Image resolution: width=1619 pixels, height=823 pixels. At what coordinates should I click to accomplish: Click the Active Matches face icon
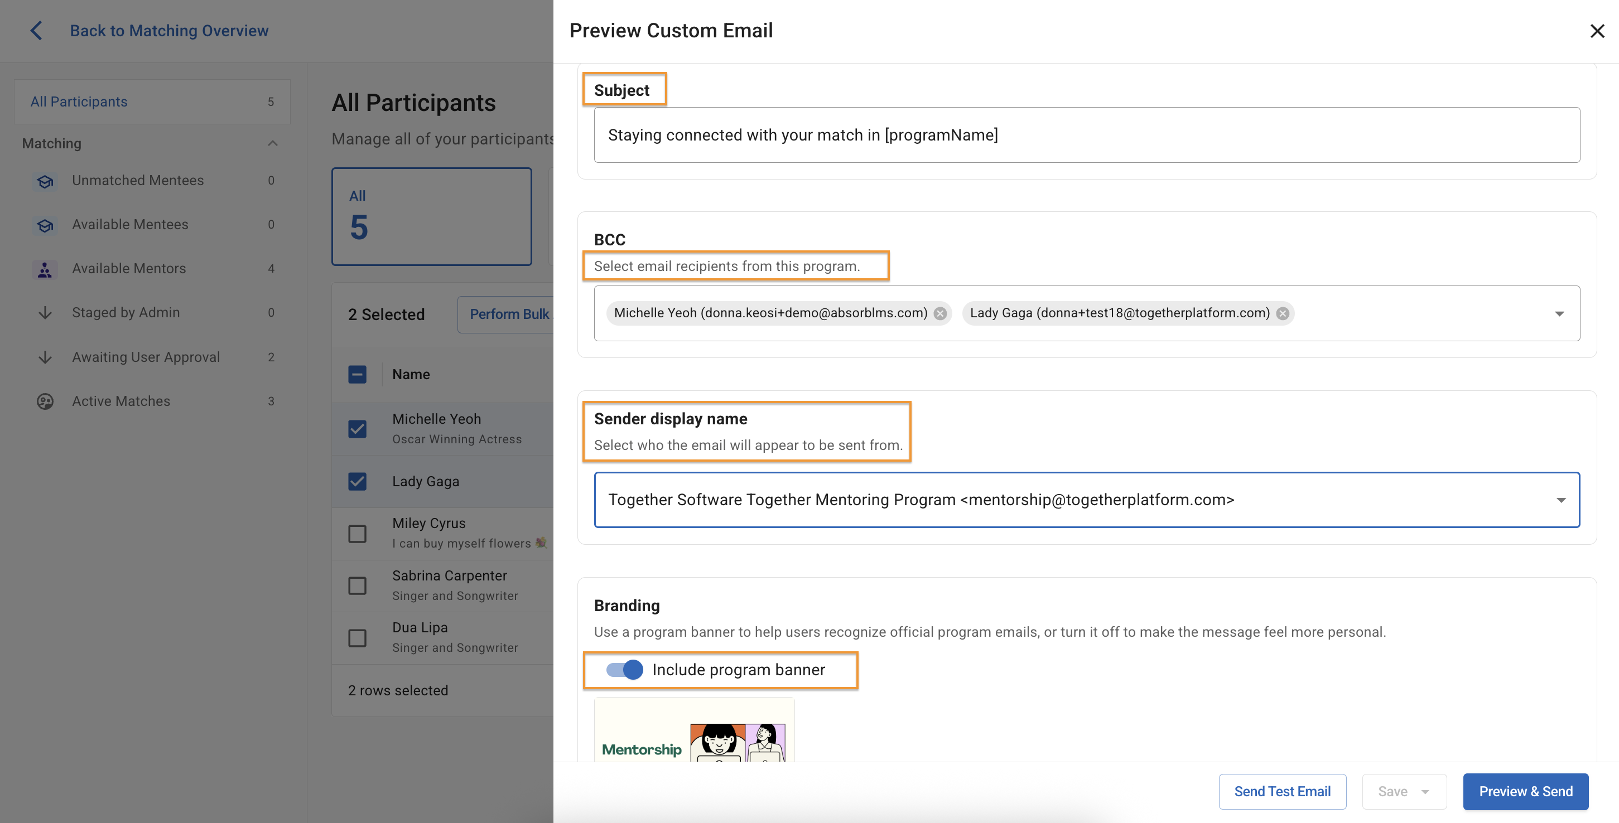[45, 401]
